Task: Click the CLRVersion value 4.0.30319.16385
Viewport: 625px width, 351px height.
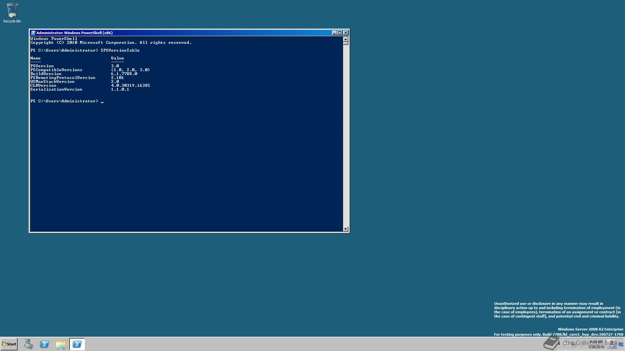Action: pos(131,85)
